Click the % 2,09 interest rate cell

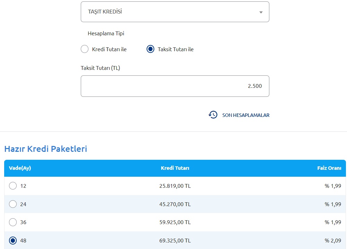tap(333, 241)
